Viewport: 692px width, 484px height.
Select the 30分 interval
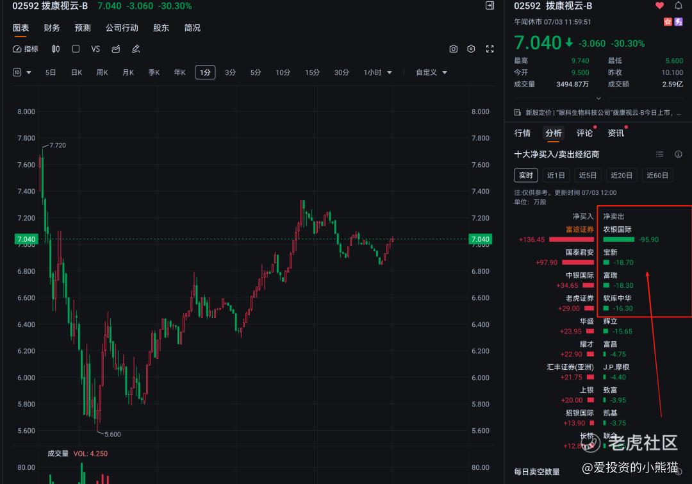tap(342, 72)
